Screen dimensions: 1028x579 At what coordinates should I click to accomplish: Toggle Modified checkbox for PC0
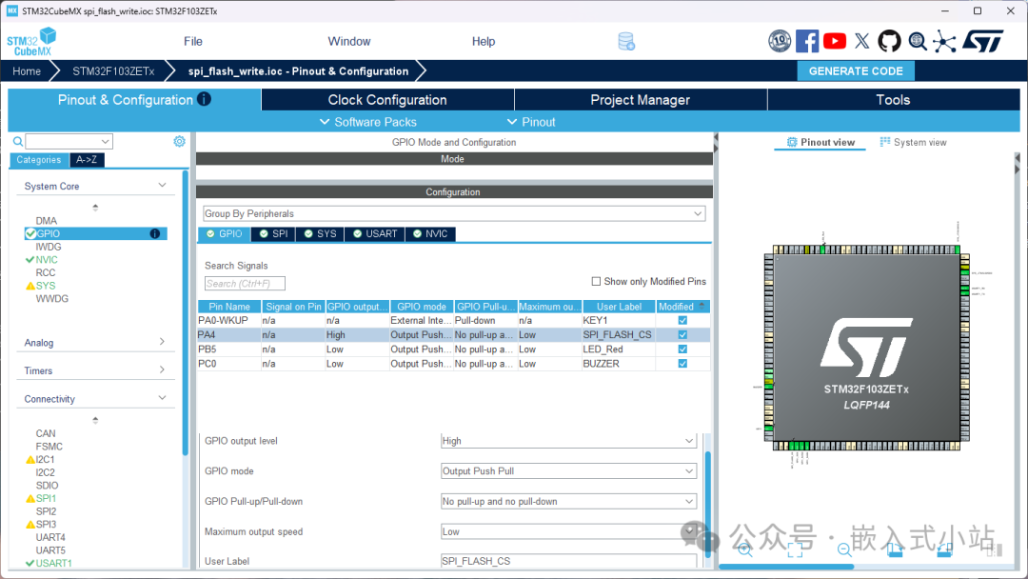tap(682, 364)
